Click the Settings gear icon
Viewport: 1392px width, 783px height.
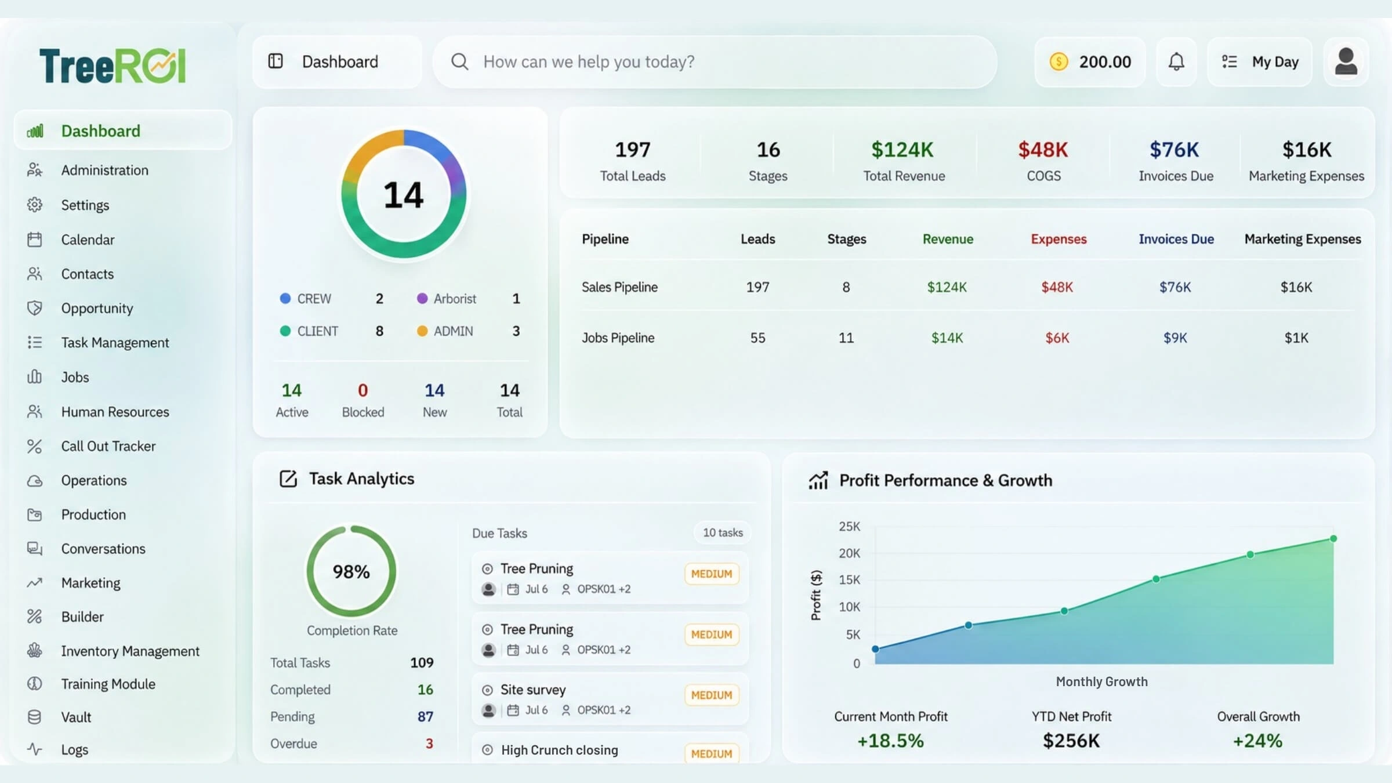click(x=34, y=205)
